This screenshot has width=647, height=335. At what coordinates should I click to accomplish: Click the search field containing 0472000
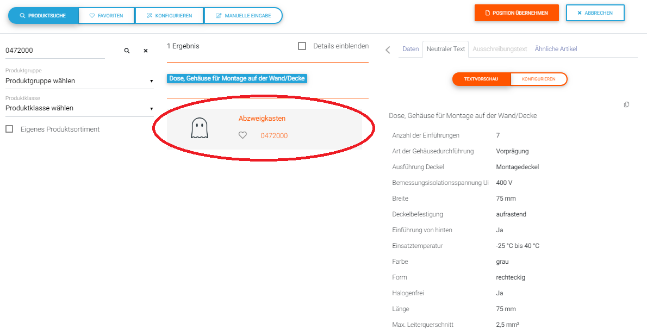click(x=54, y=51)
